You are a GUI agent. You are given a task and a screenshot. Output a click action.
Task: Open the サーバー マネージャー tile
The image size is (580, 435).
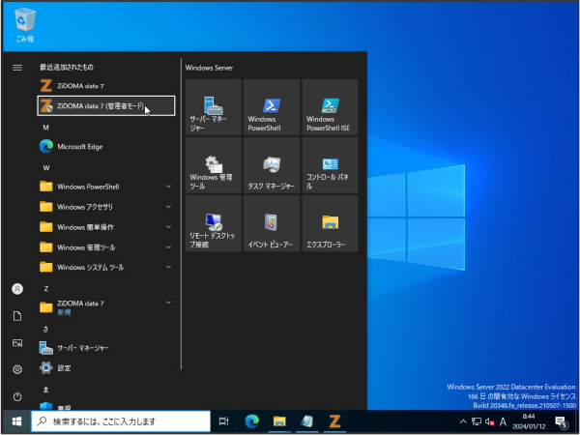coord(214,107)
